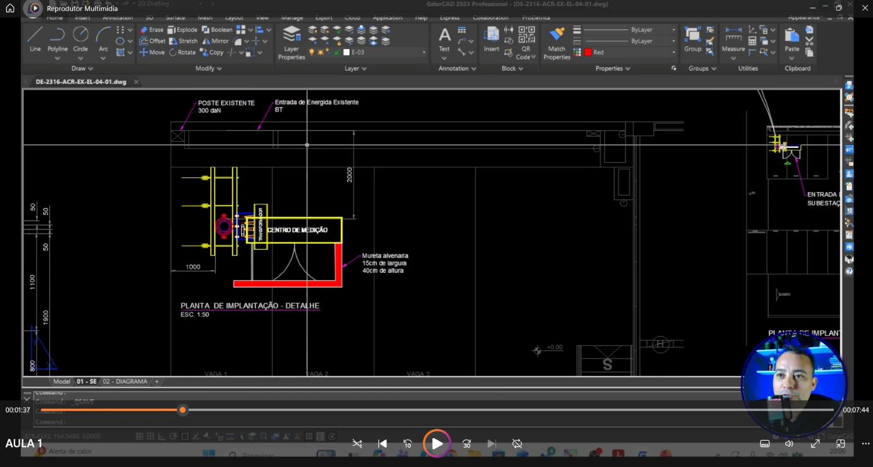Switch to the Model tab
873x467 pixels.
[x=62, y=381]
